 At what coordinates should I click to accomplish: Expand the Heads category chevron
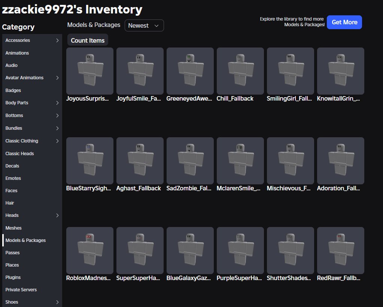coord(57,215)
